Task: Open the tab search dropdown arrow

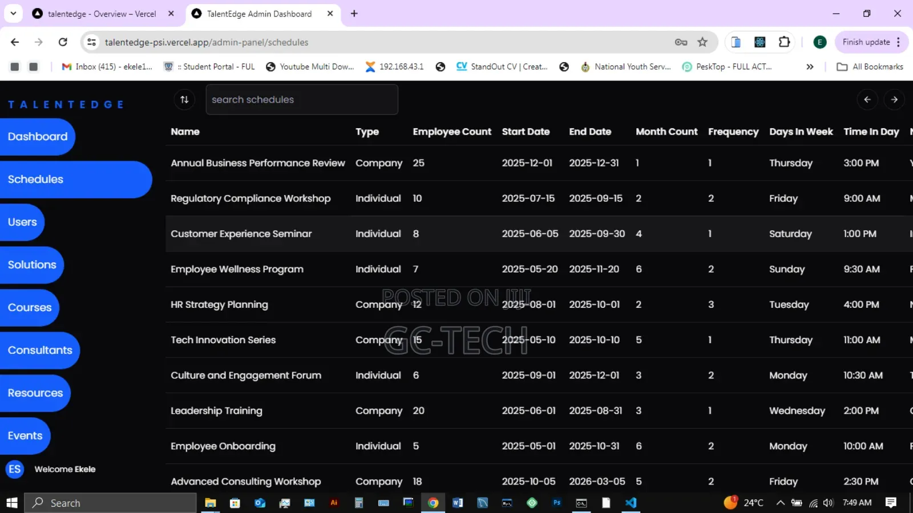Action: click(13, 13)
